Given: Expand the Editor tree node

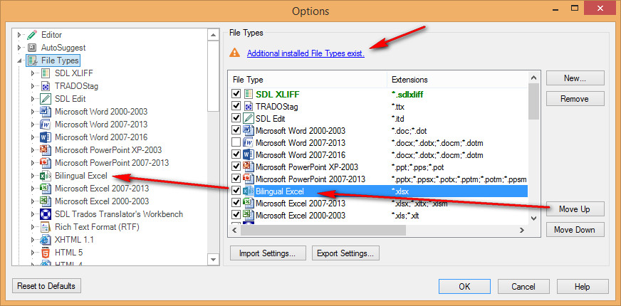Looking at the screenshot, I should coord(19,36).
